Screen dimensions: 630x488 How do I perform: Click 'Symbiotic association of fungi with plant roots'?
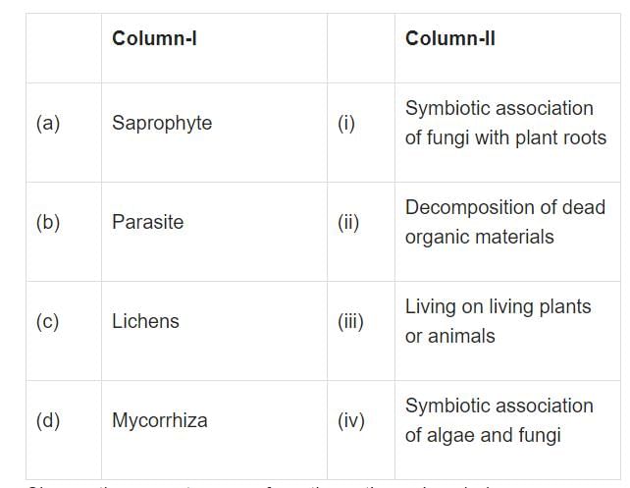click(x=505, y=123)
